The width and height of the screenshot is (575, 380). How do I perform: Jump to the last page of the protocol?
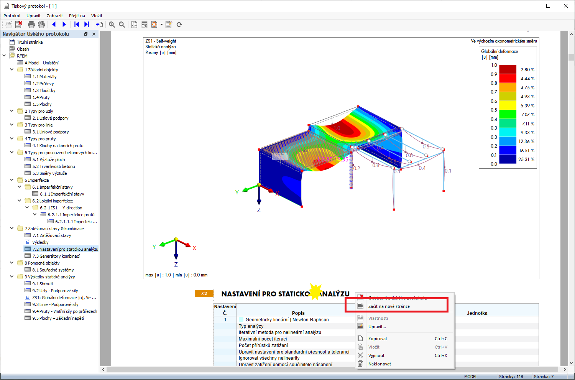[87, 25]
